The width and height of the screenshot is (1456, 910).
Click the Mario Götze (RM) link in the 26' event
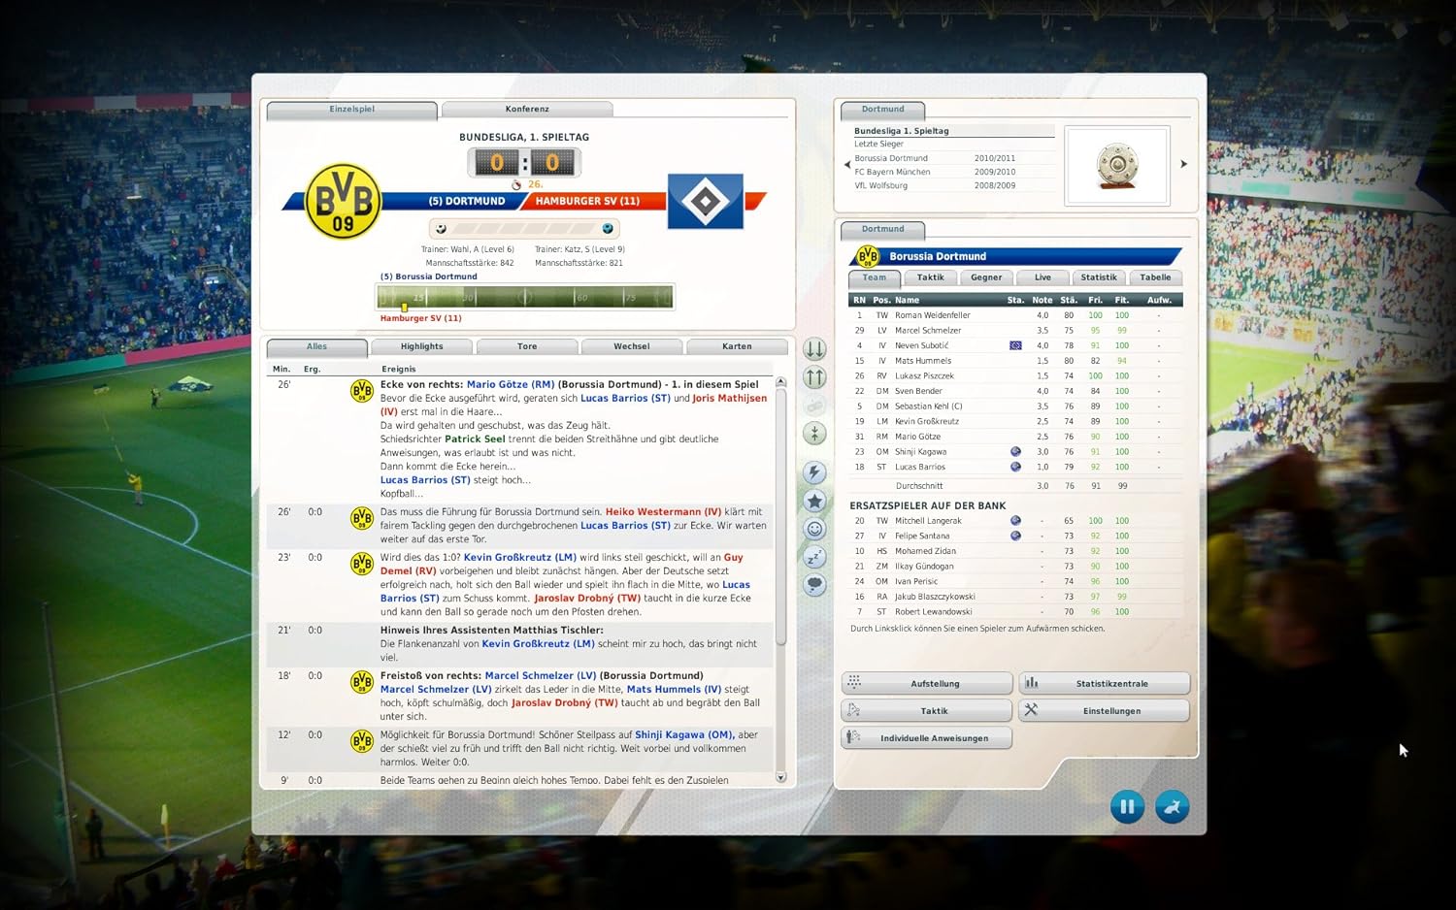point(511,384)
